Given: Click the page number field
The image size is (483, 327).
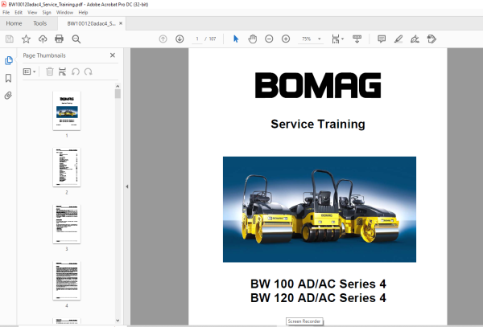Looking at the screenshot, I should [197, 39].
